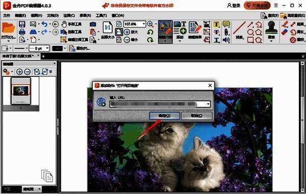Viewport: 306px width, 194px height.
Task: Select the Eraser tool
Action: click(x=285, y=32)
